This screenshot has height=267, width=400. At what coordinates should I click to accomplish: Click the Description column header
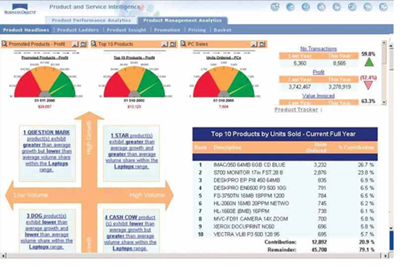pos(227,148)
